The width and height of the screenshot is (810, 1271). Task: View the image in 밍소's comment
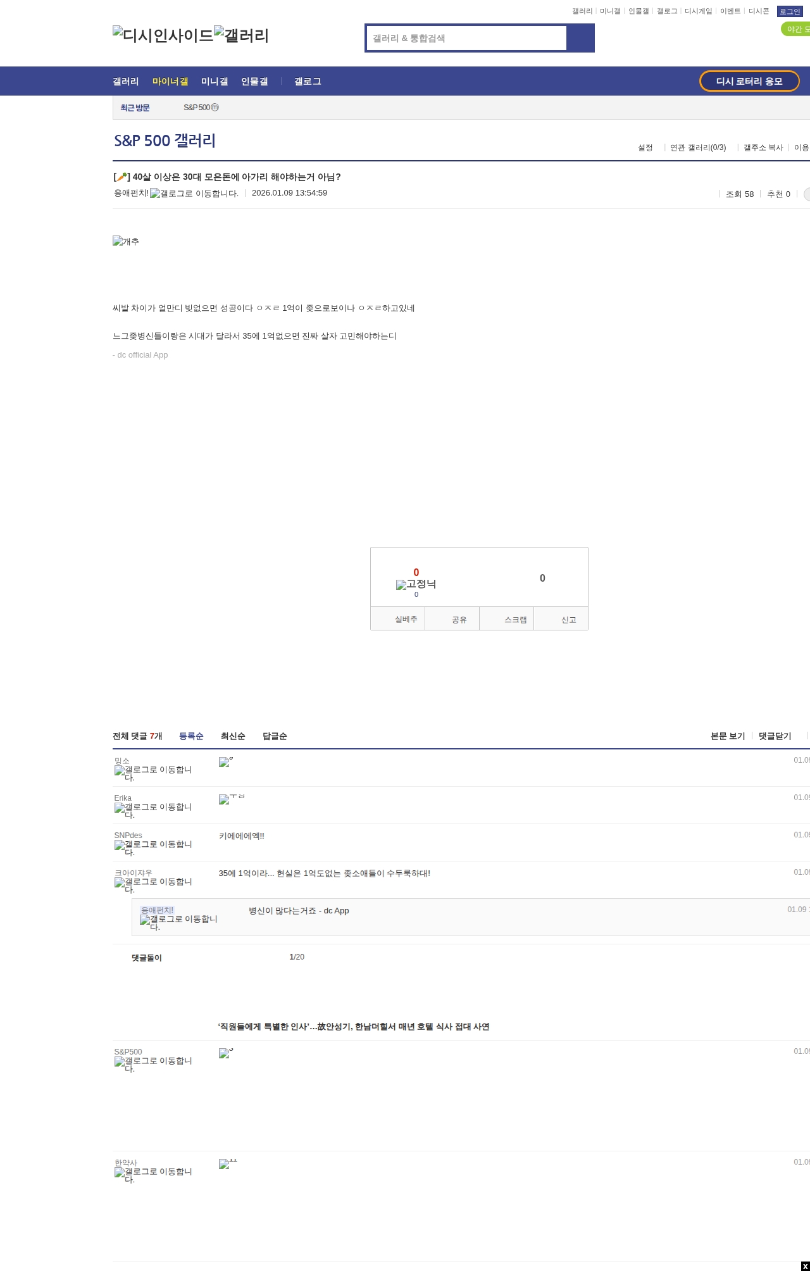[226, 761]
